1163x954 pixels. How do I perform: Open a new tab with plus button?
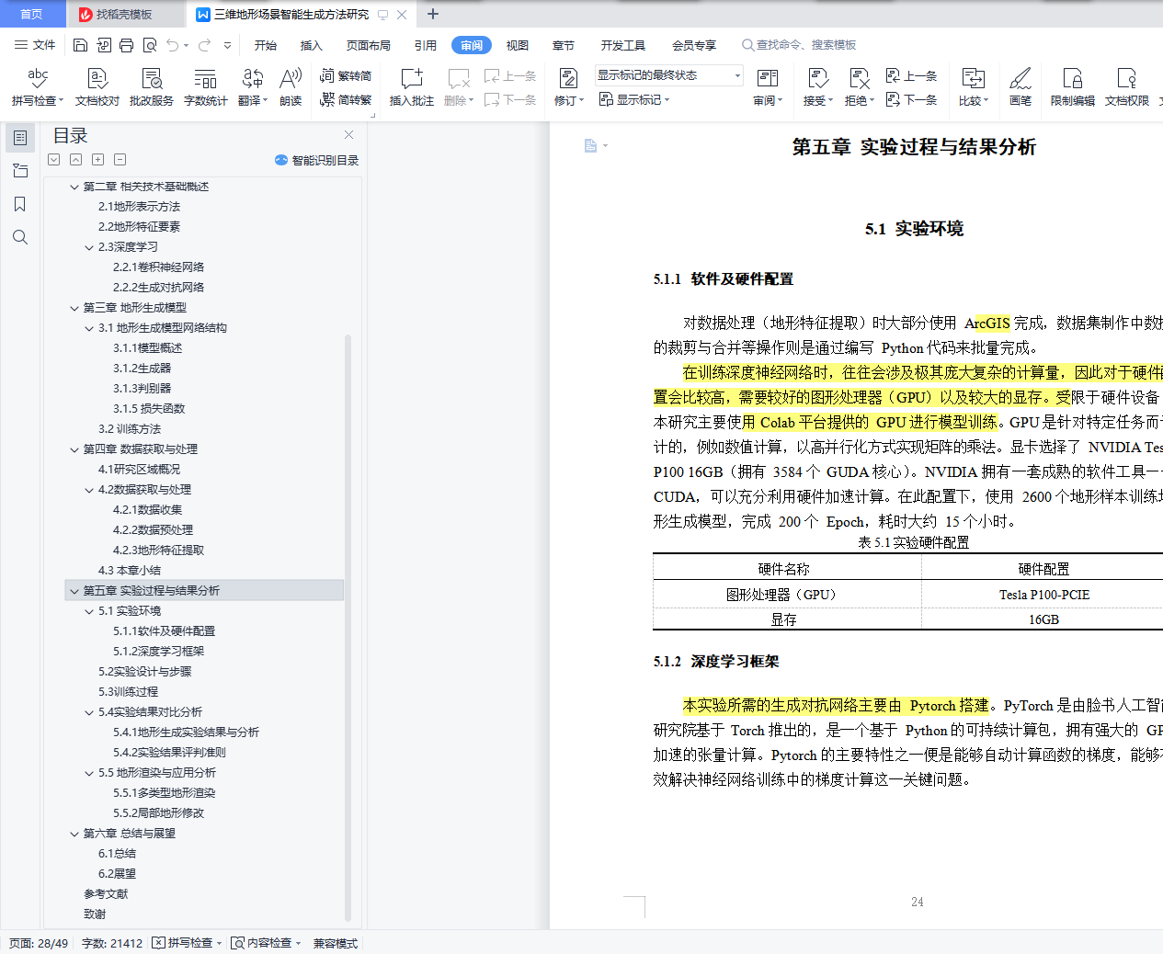[433, 14]
